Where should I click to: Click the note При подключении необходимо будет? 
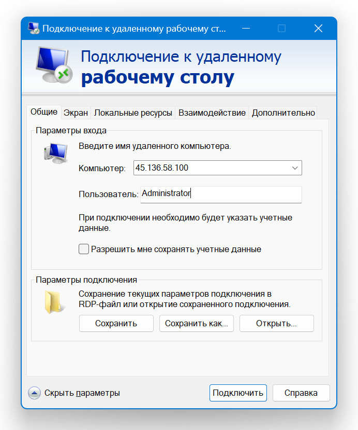click(x=185, y=223)
